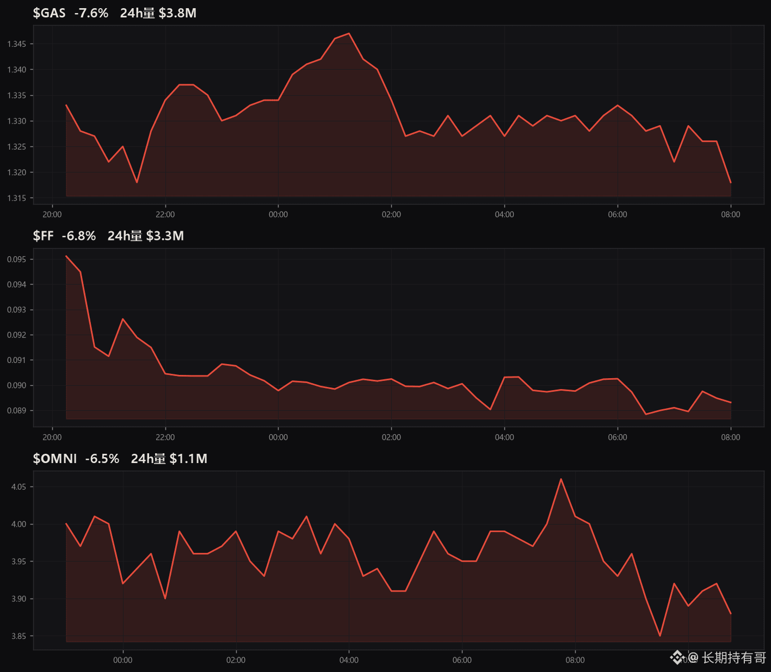Click the 02:00 time label under GAS chart
The width and height of the screenshot is (771, 672).
(392, 214)
